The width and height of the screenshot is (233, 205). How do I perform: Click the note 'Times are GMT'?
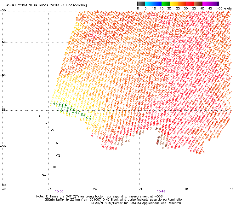click(x=60, y=196)
